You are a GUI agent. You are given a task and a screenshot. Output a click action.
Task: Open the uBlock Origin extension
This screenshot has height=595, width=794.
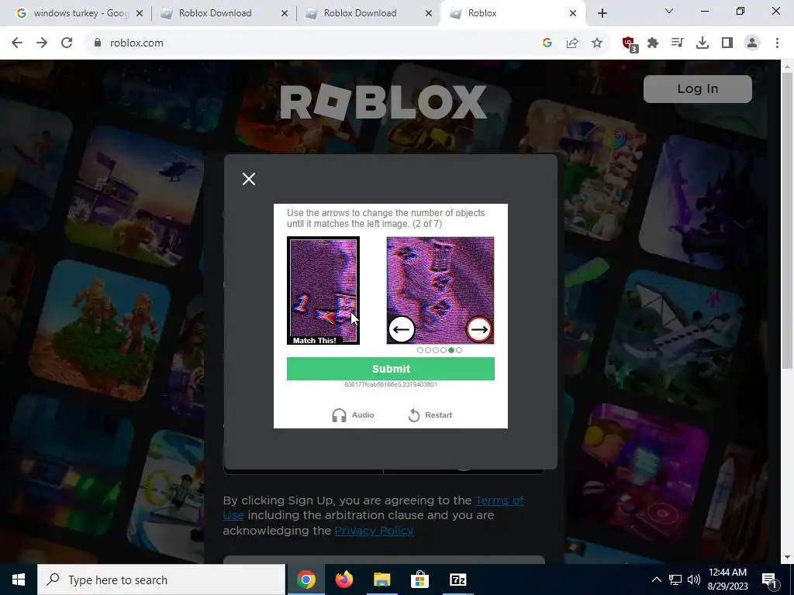(629, 44)
